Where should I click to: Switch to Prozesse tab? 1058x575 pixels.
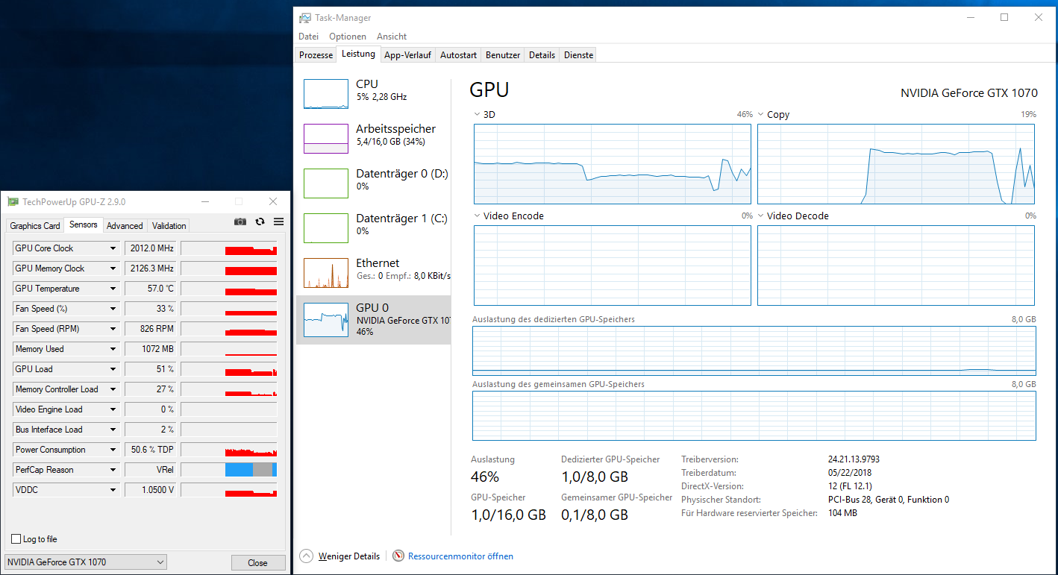316,55
